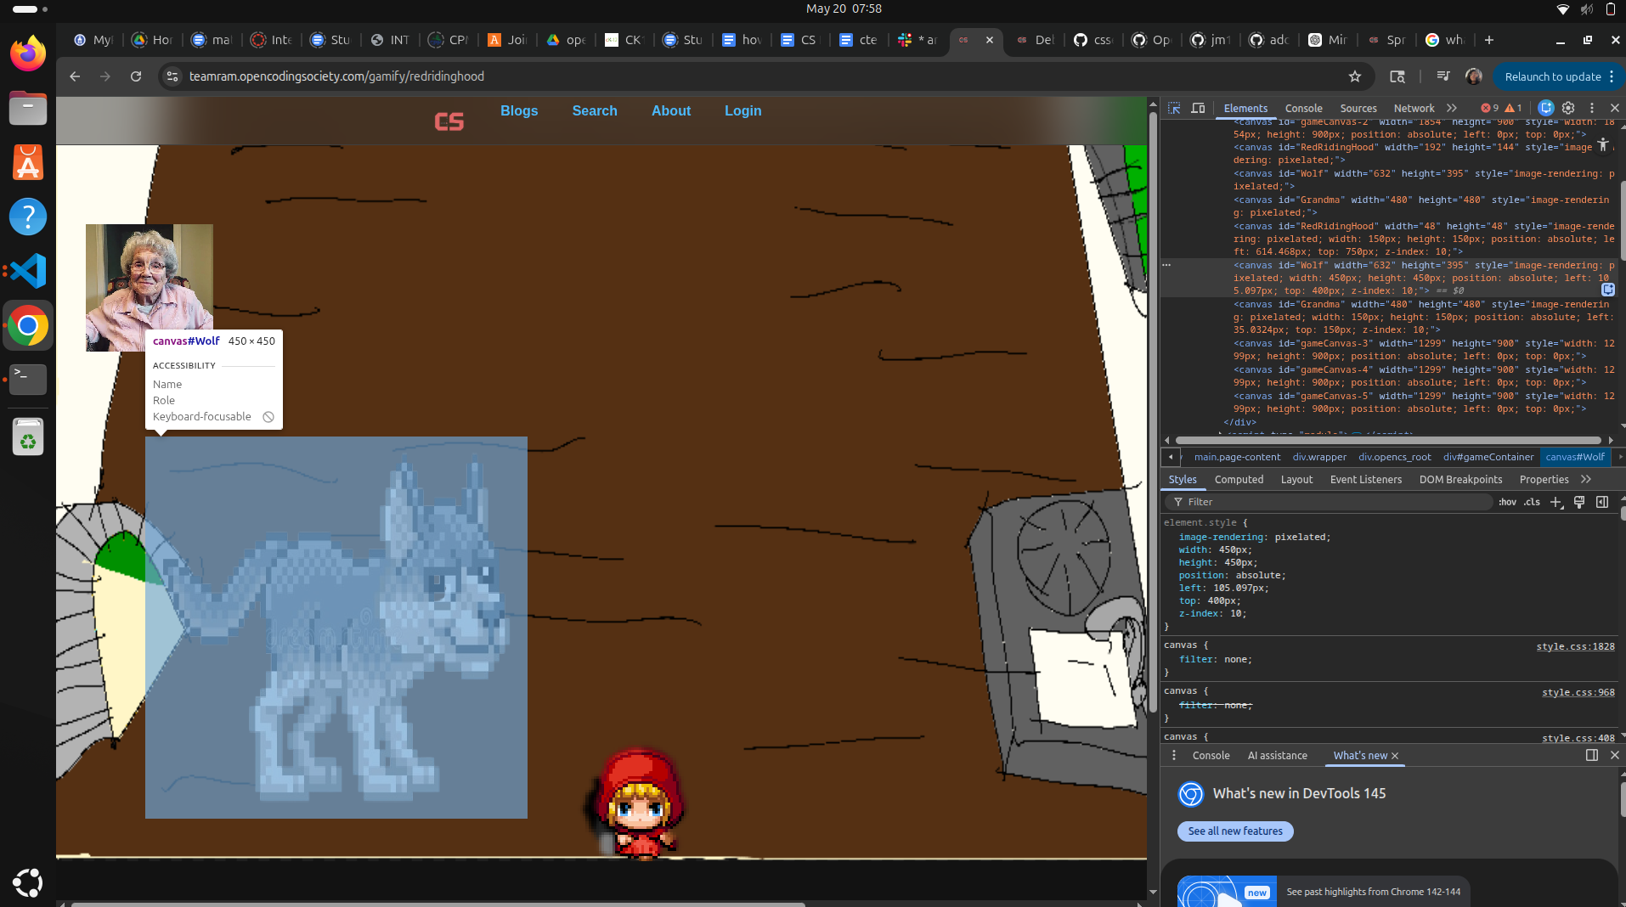This screenshot has height=907, width=1626.
Task: Show more style pane tabs after Properties
Action: (1585, 479)
